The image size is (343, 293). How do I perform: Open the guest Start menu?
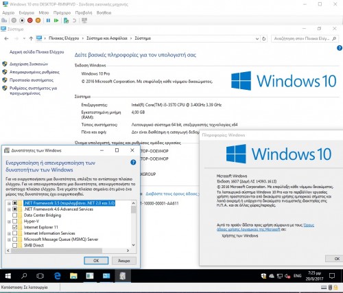point(8,276)
